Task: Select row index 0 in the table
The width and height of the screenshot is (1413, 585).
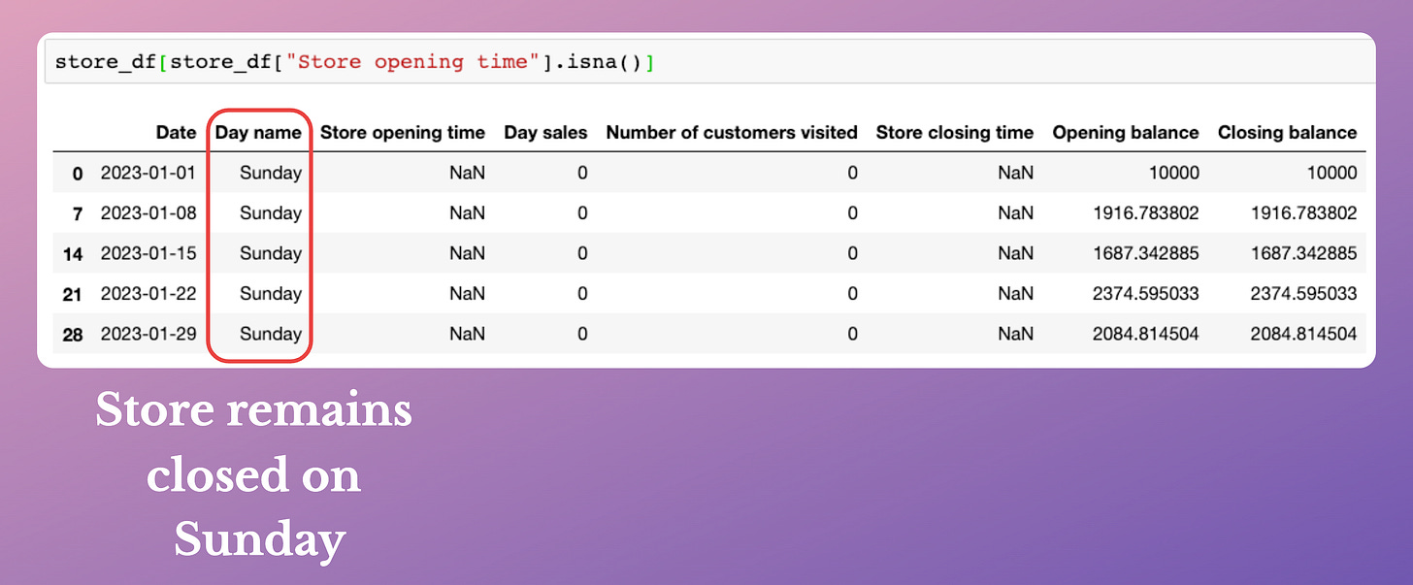Action: (76, 173)
